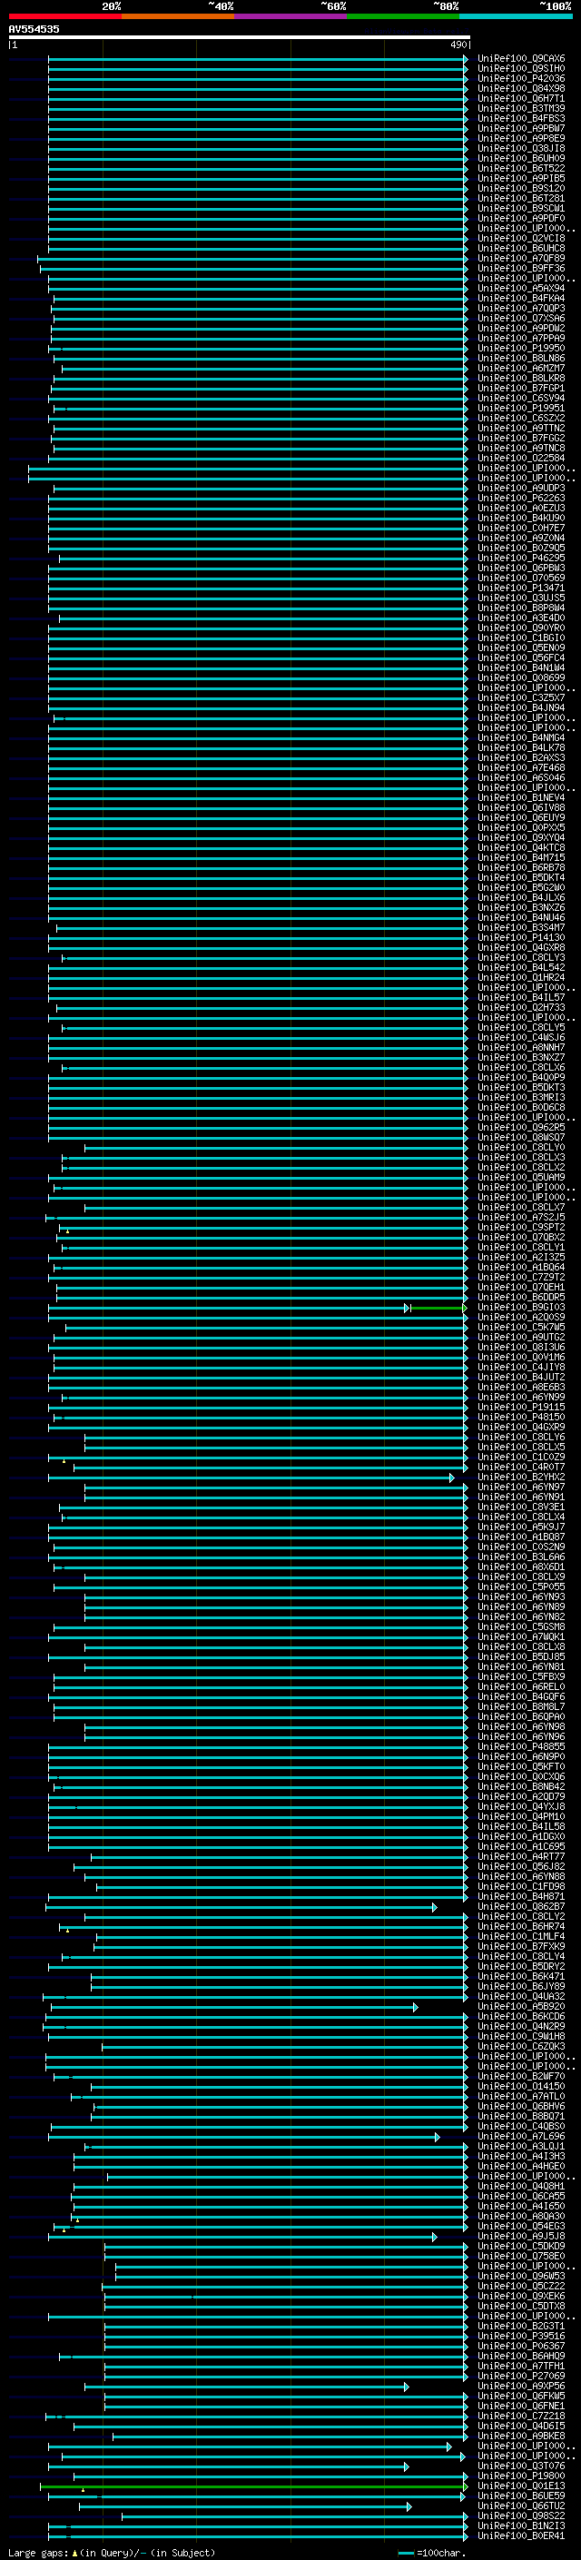The image size is (581, 2560).
Task: Select label UniRef100_A7L696
Action: point(521,2136)
